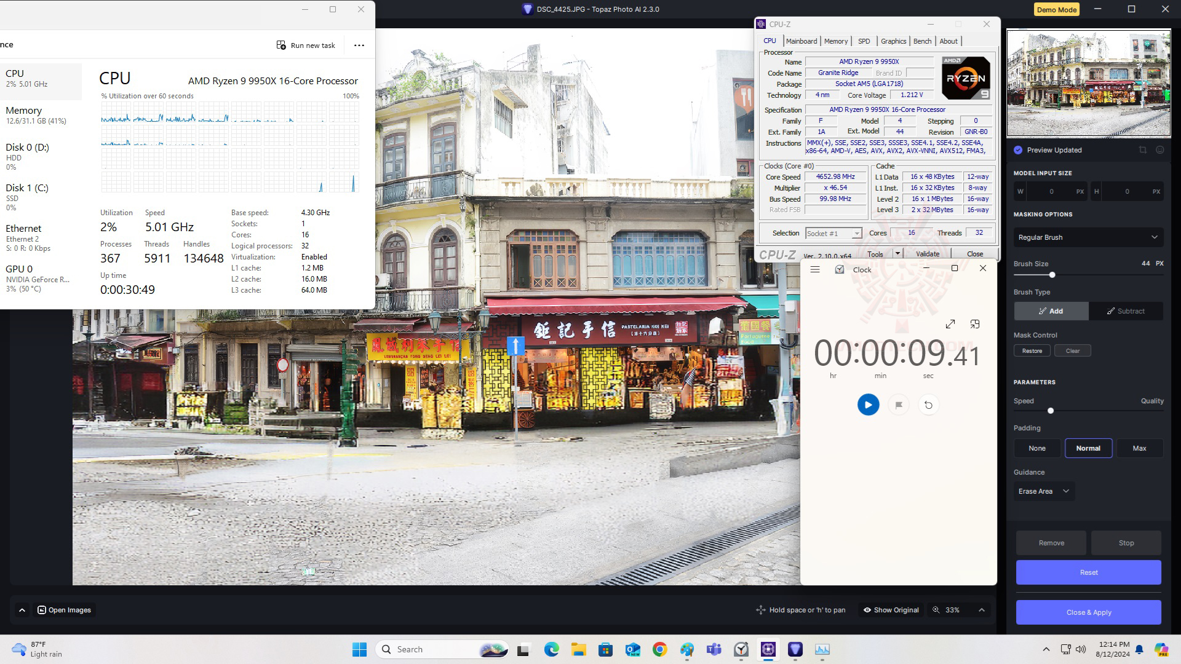Switch to the CPU-Z Mainboard tab

tap(801, 41)
